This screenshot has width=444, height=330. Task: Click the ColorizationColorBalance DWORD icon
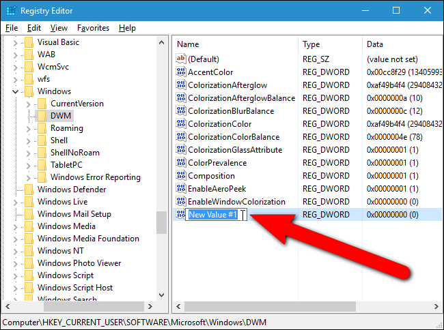click(x=180, y=137)
